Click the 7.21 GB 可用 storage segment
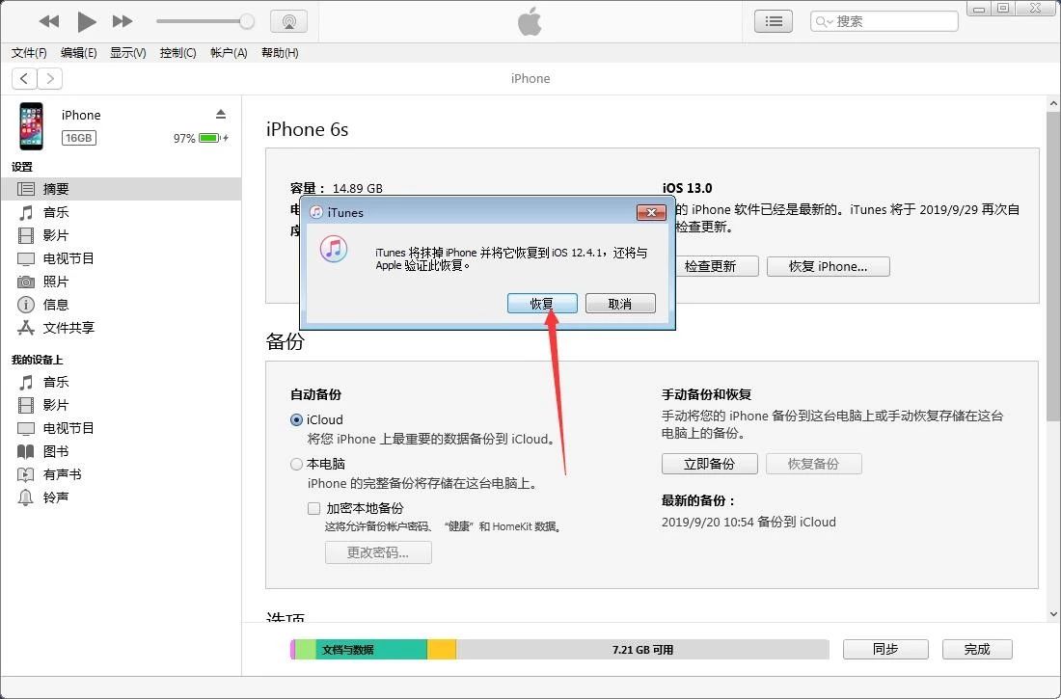 point(642,650)
